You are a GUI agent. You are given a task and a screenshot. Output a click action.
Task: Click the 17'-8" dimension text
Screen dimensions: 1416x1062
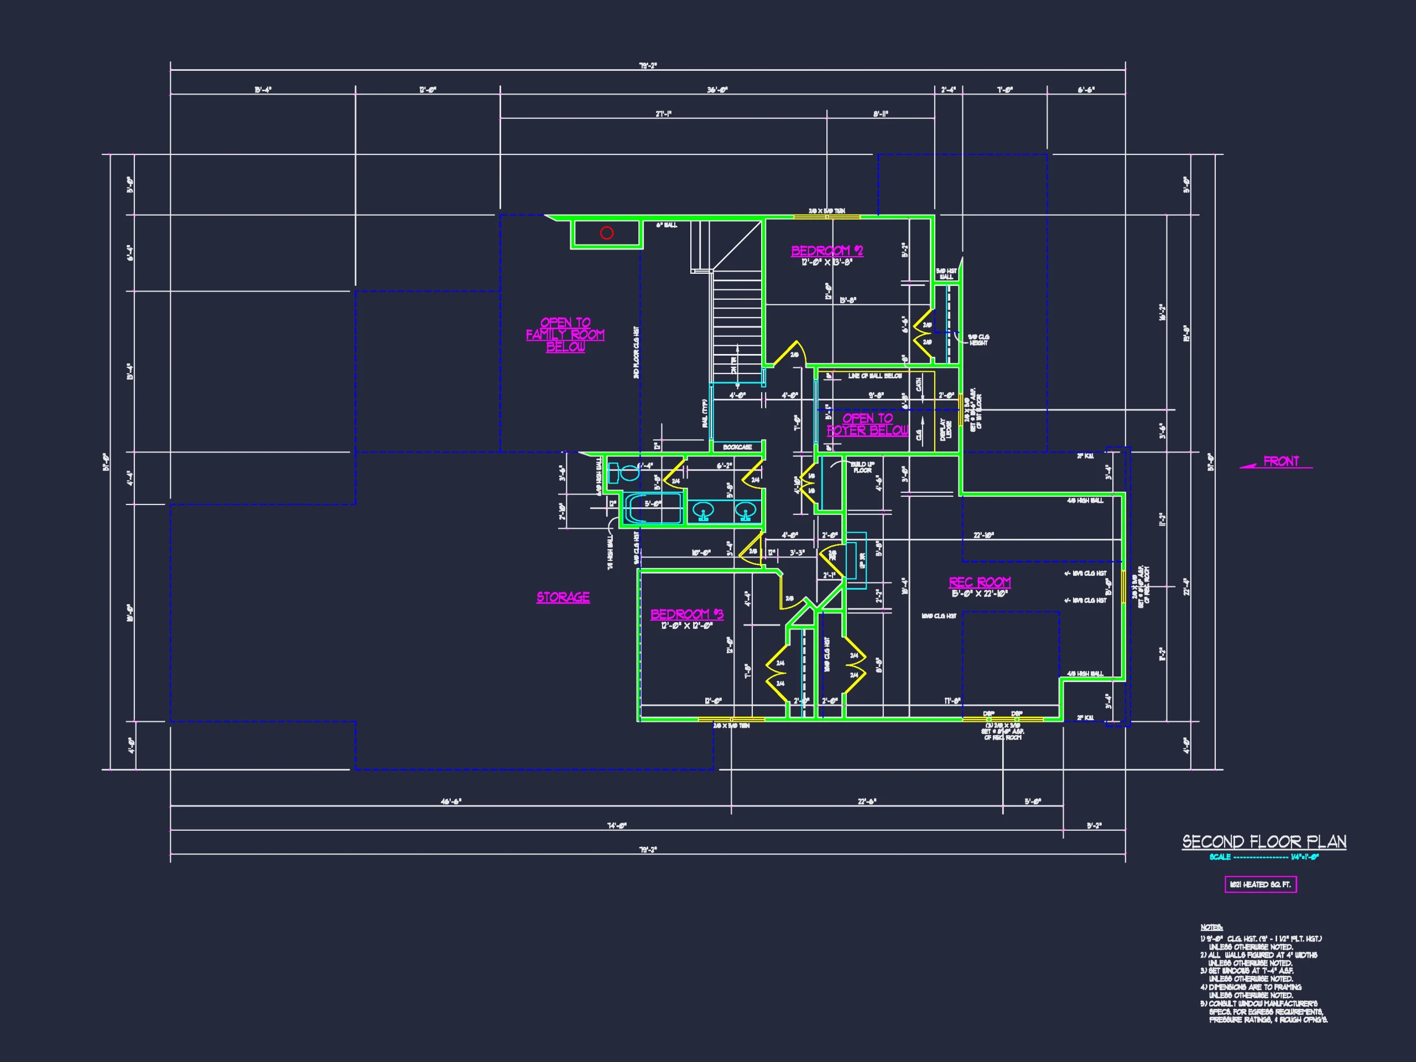pos(952,701)
